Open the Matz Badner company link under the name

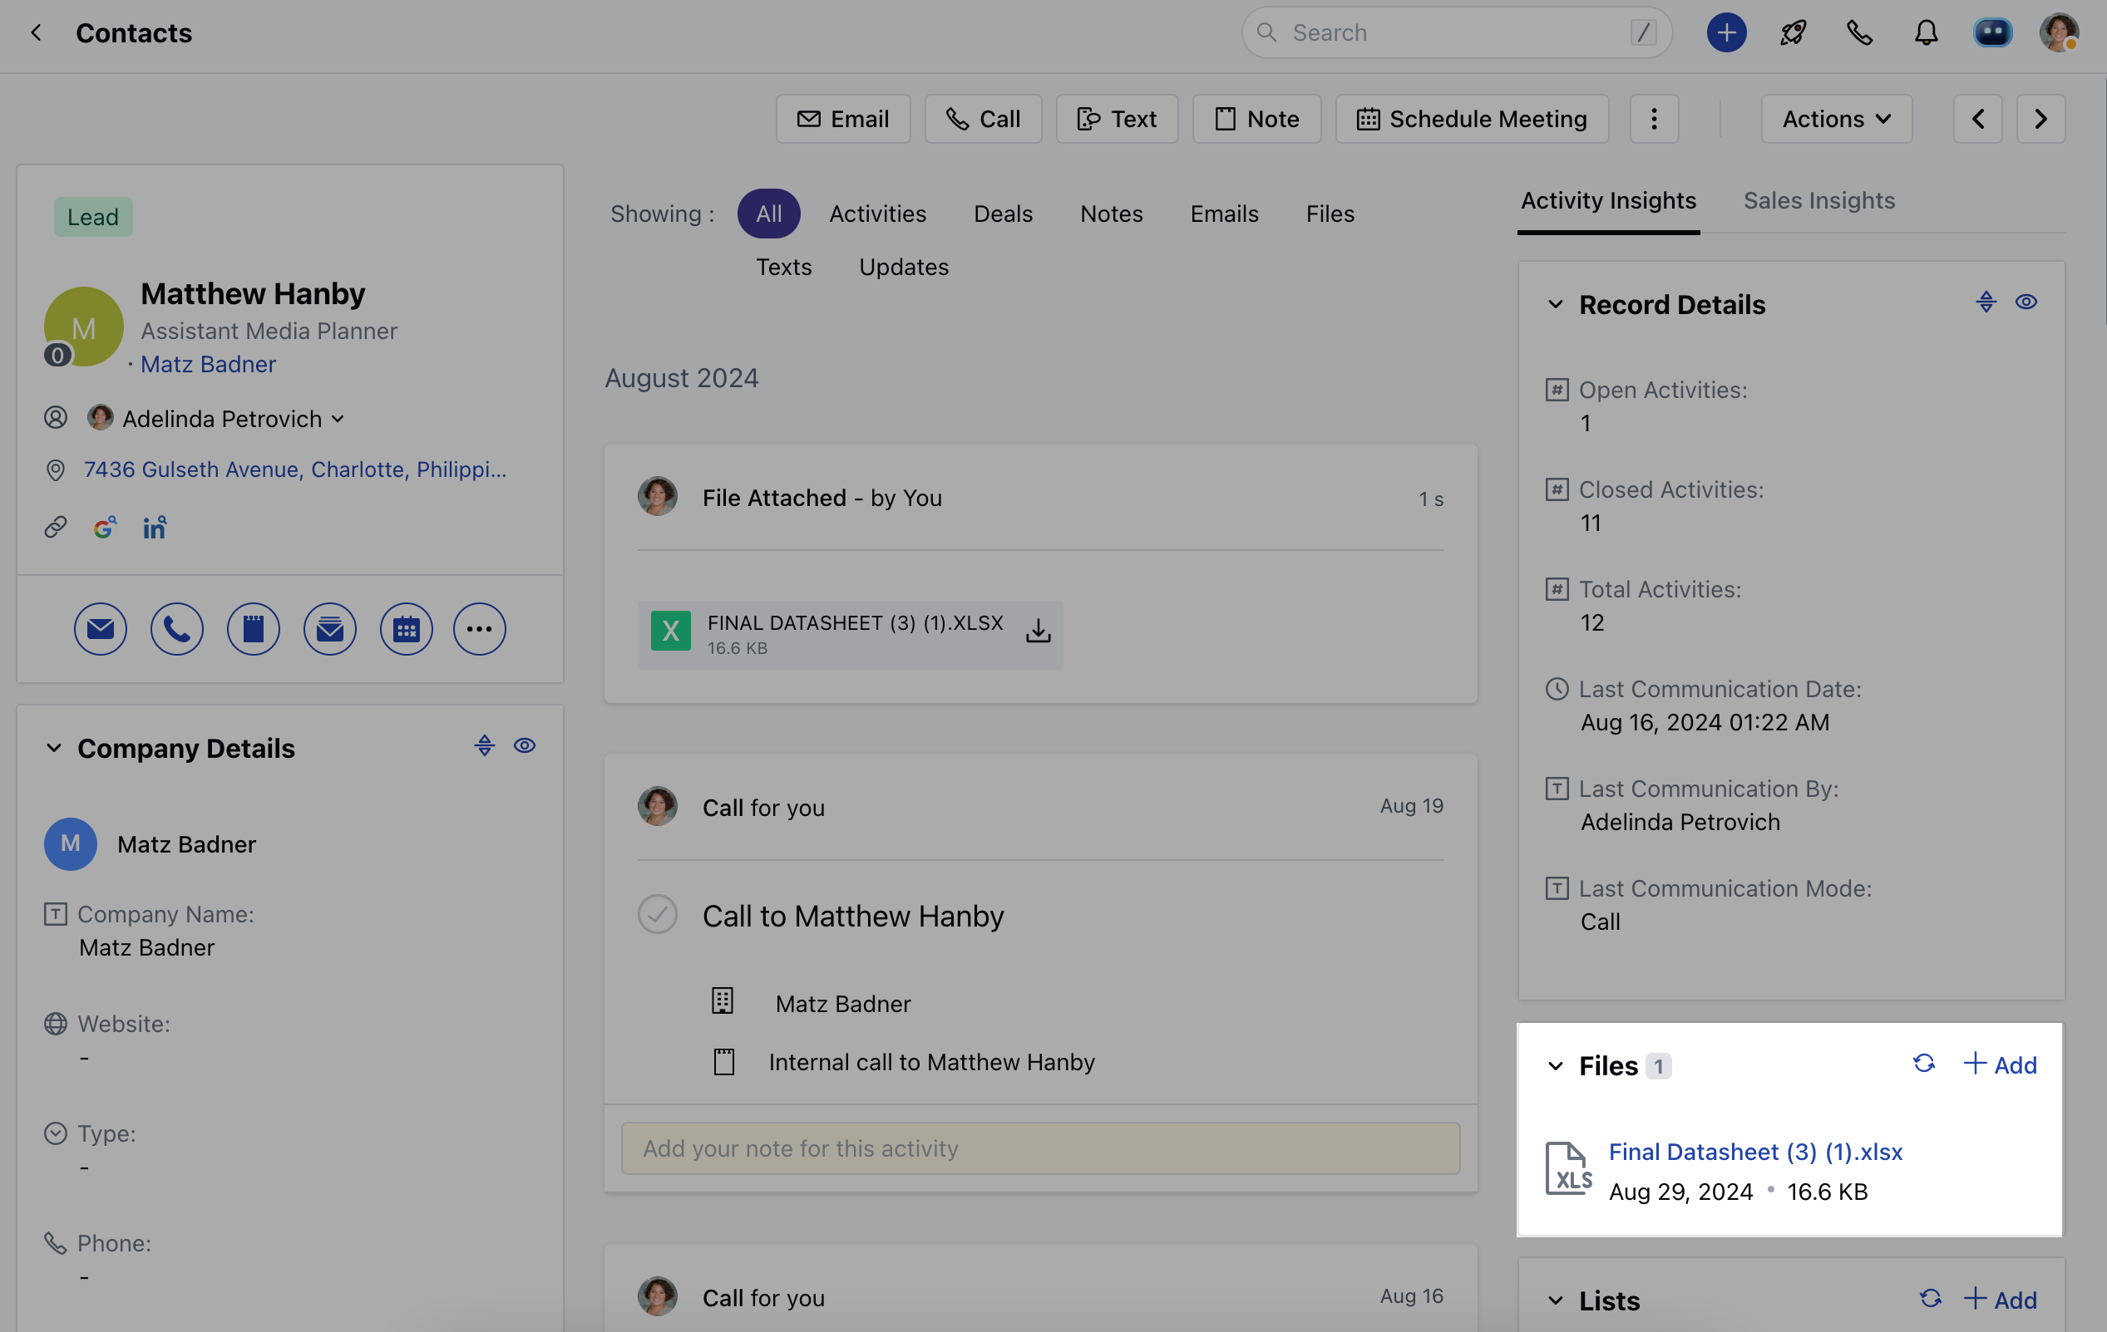[x=208, y=364]
